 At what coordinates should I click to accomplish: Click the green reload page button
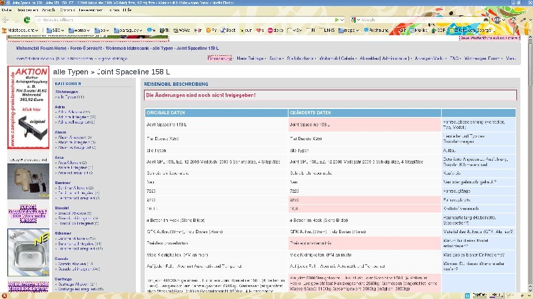[x=27, y=20]
